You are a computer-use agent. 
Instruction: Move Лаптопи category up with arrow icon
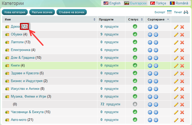(x=150, y=42)
